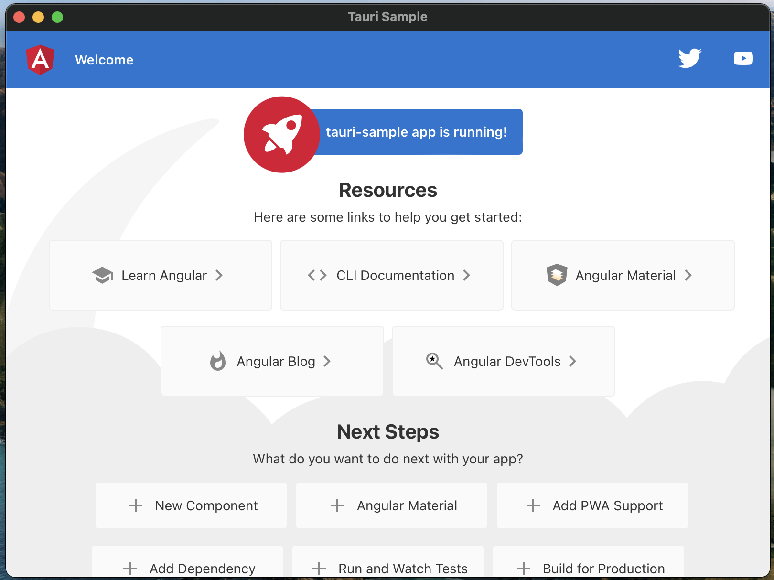Click the plus icon beside Add Dependency

(130, 569)
